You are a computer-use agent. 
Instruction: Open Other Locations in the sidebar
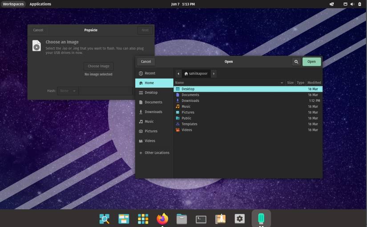154,153
